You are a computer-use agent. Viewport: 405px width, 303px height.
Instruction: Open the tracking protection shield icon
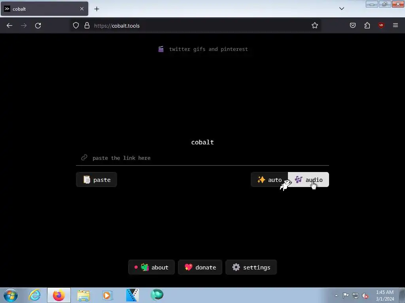[76, 26]
